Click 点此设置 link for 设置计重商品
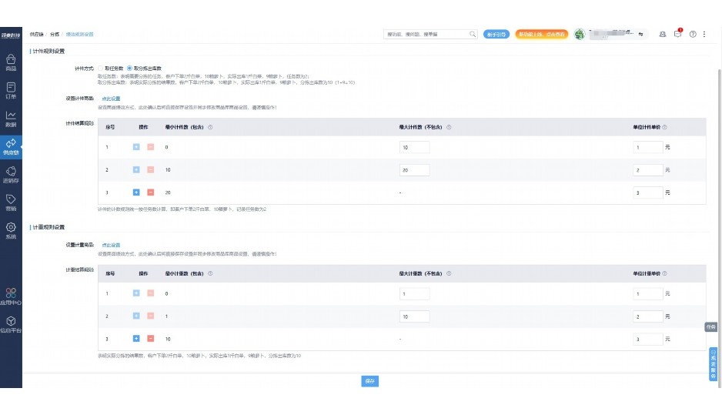Viewport: 722px width, 415px height. (111, 245)
